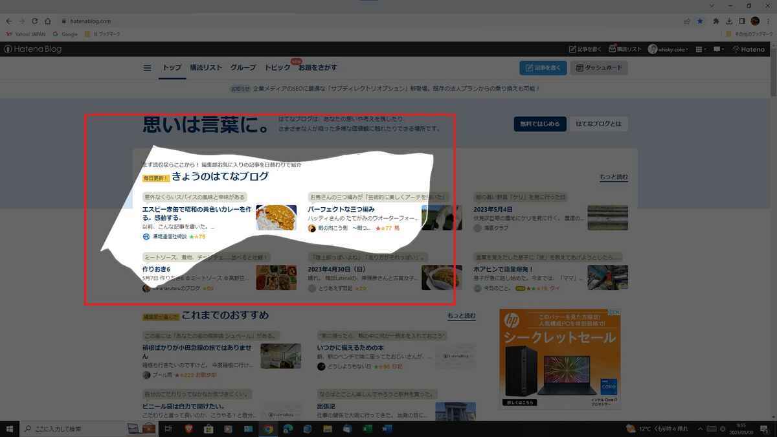The image size is (777, 437).
Task: Open the ダッシュボード button
Action: point(599,67)
